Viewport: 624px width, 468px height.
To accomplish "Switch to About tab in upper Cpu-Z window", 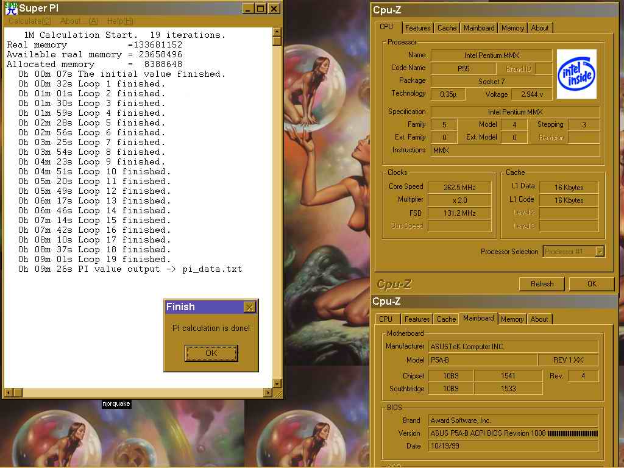I will (540, 28).
